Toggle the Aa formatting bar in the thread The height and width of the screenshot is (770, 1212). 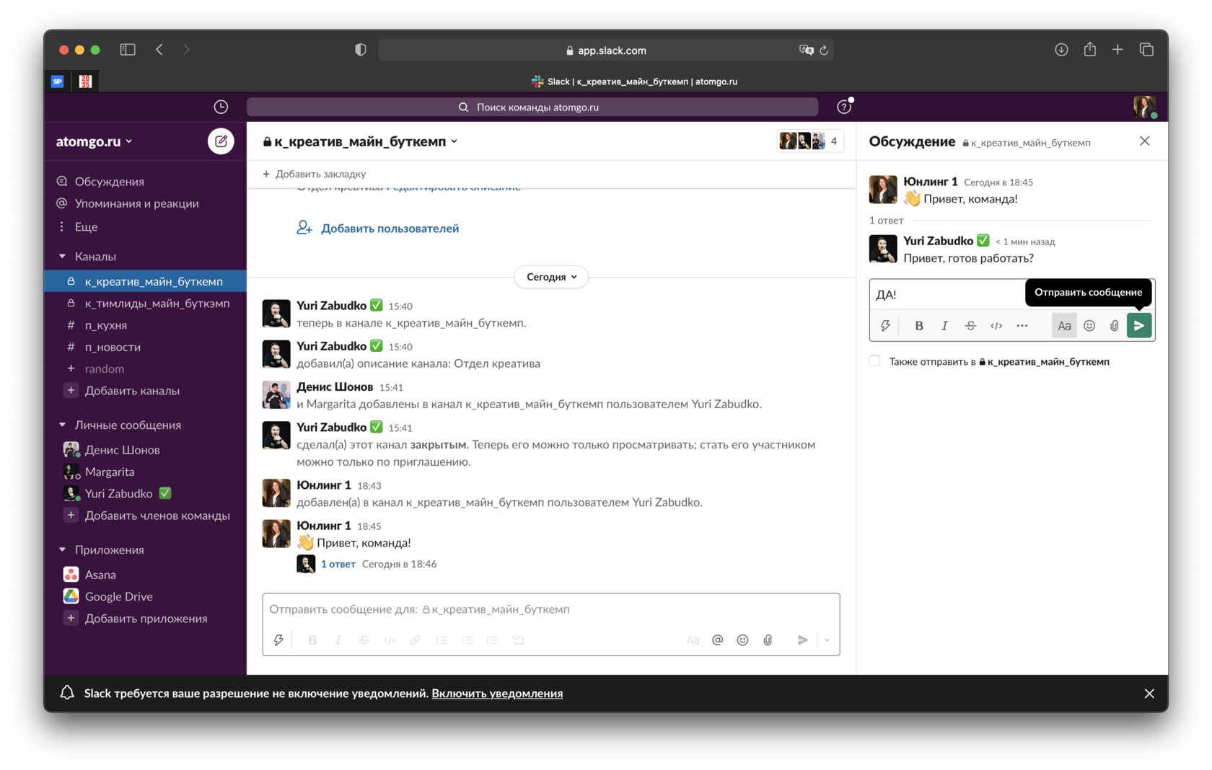click(x=1064, y=326)
